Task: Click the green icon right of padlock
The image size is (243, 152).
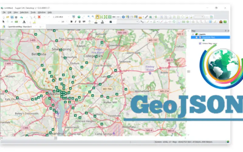Action: click(x=225, y=22)
